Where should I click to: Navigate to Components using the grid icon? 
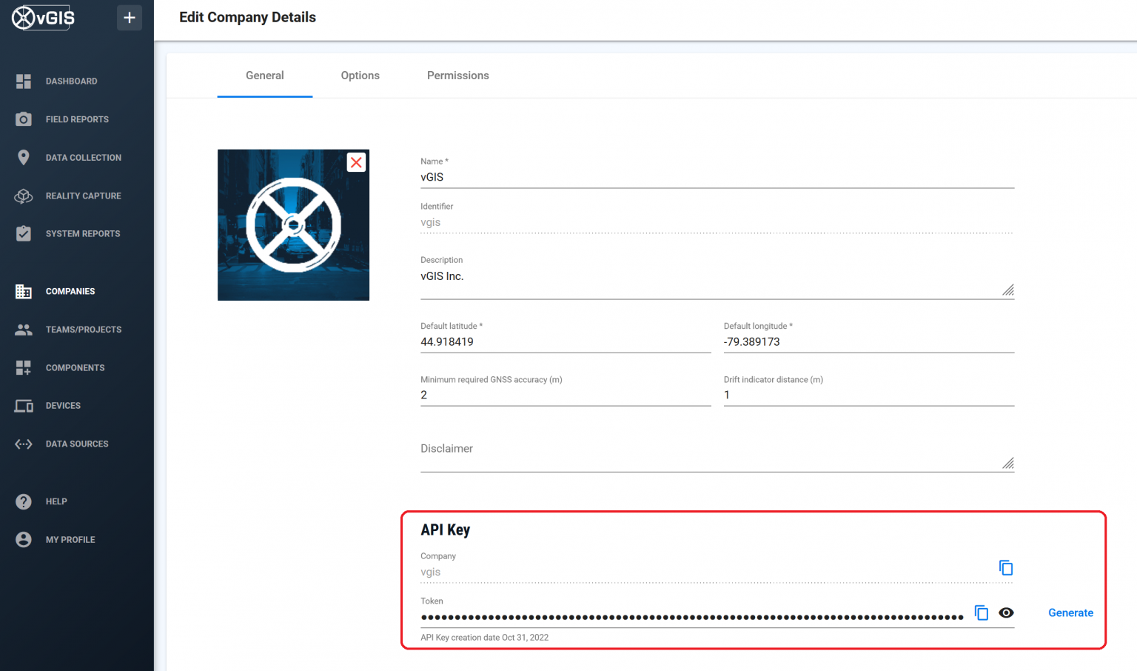tap(23, 367)
